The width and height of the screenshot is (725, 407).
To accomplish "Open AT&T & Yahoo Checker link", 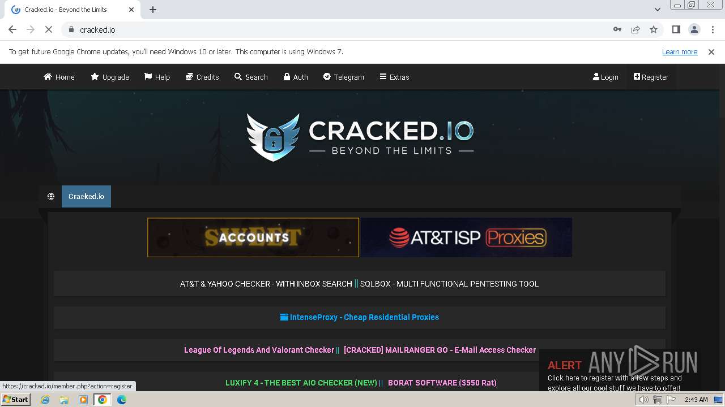I will (266, 284).
